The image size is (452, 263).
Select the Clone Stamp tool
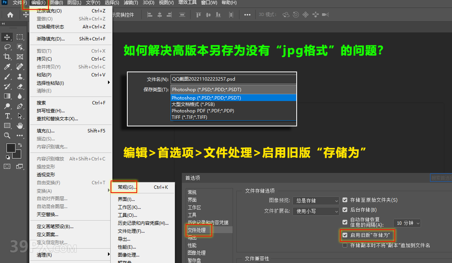click(x=20, y=76)
